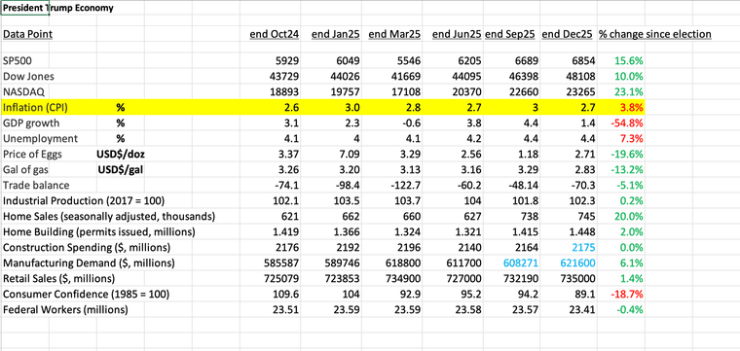Click the Home Building value 1.448
The width and height of the screenshot is (740, 351).
582,231
